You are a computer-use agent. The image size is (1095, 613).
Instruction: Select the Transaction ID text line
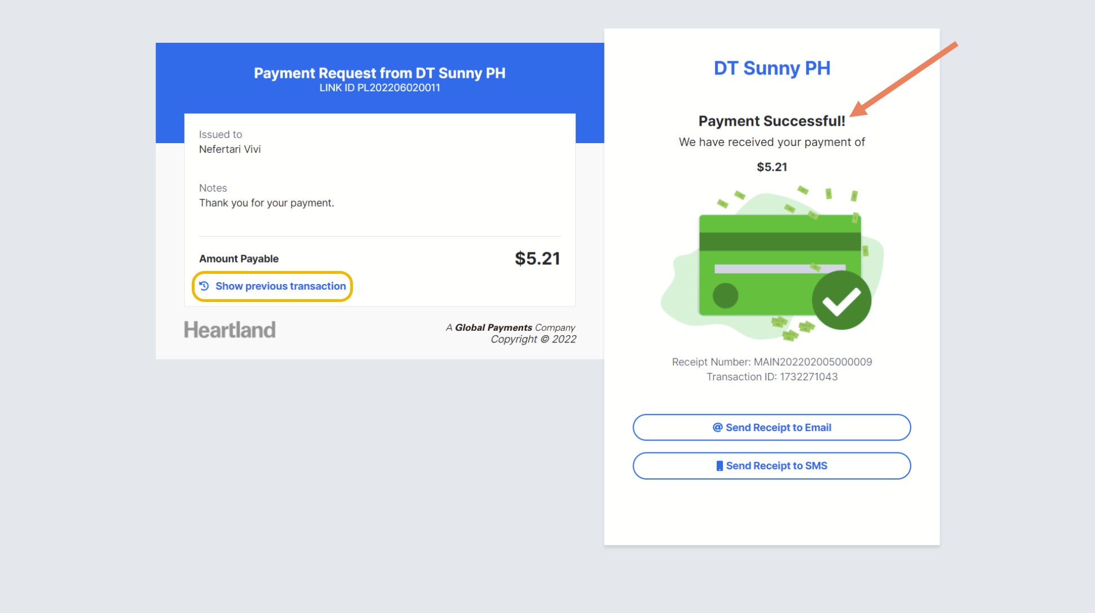tap(771, 377)
